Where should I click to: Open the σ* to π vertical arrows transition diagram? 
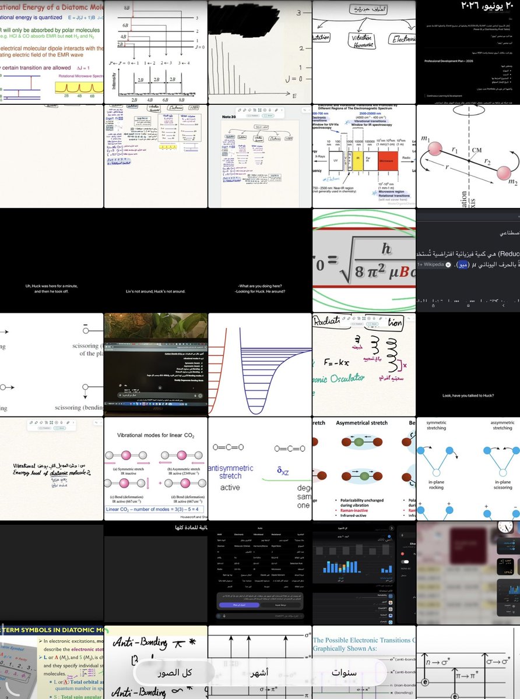260,662
